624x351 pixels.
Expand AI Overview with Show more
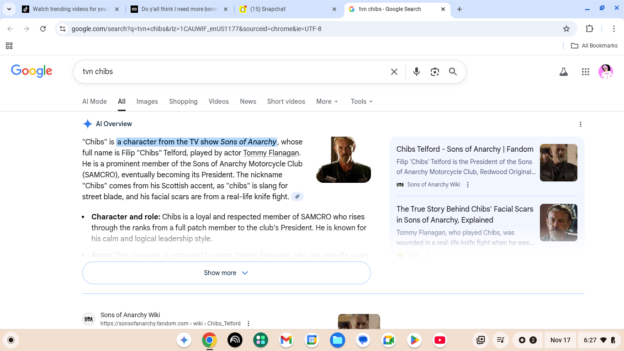226,273
